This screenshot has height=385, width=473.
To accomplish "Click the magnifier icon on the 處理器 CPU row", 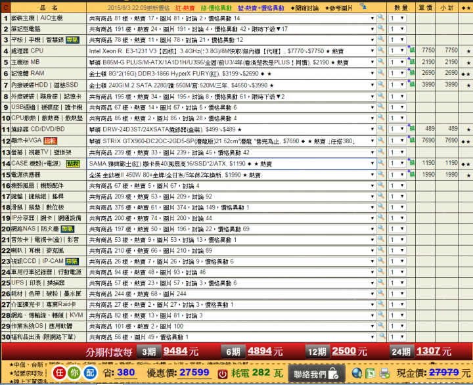I will pos(381,50).
